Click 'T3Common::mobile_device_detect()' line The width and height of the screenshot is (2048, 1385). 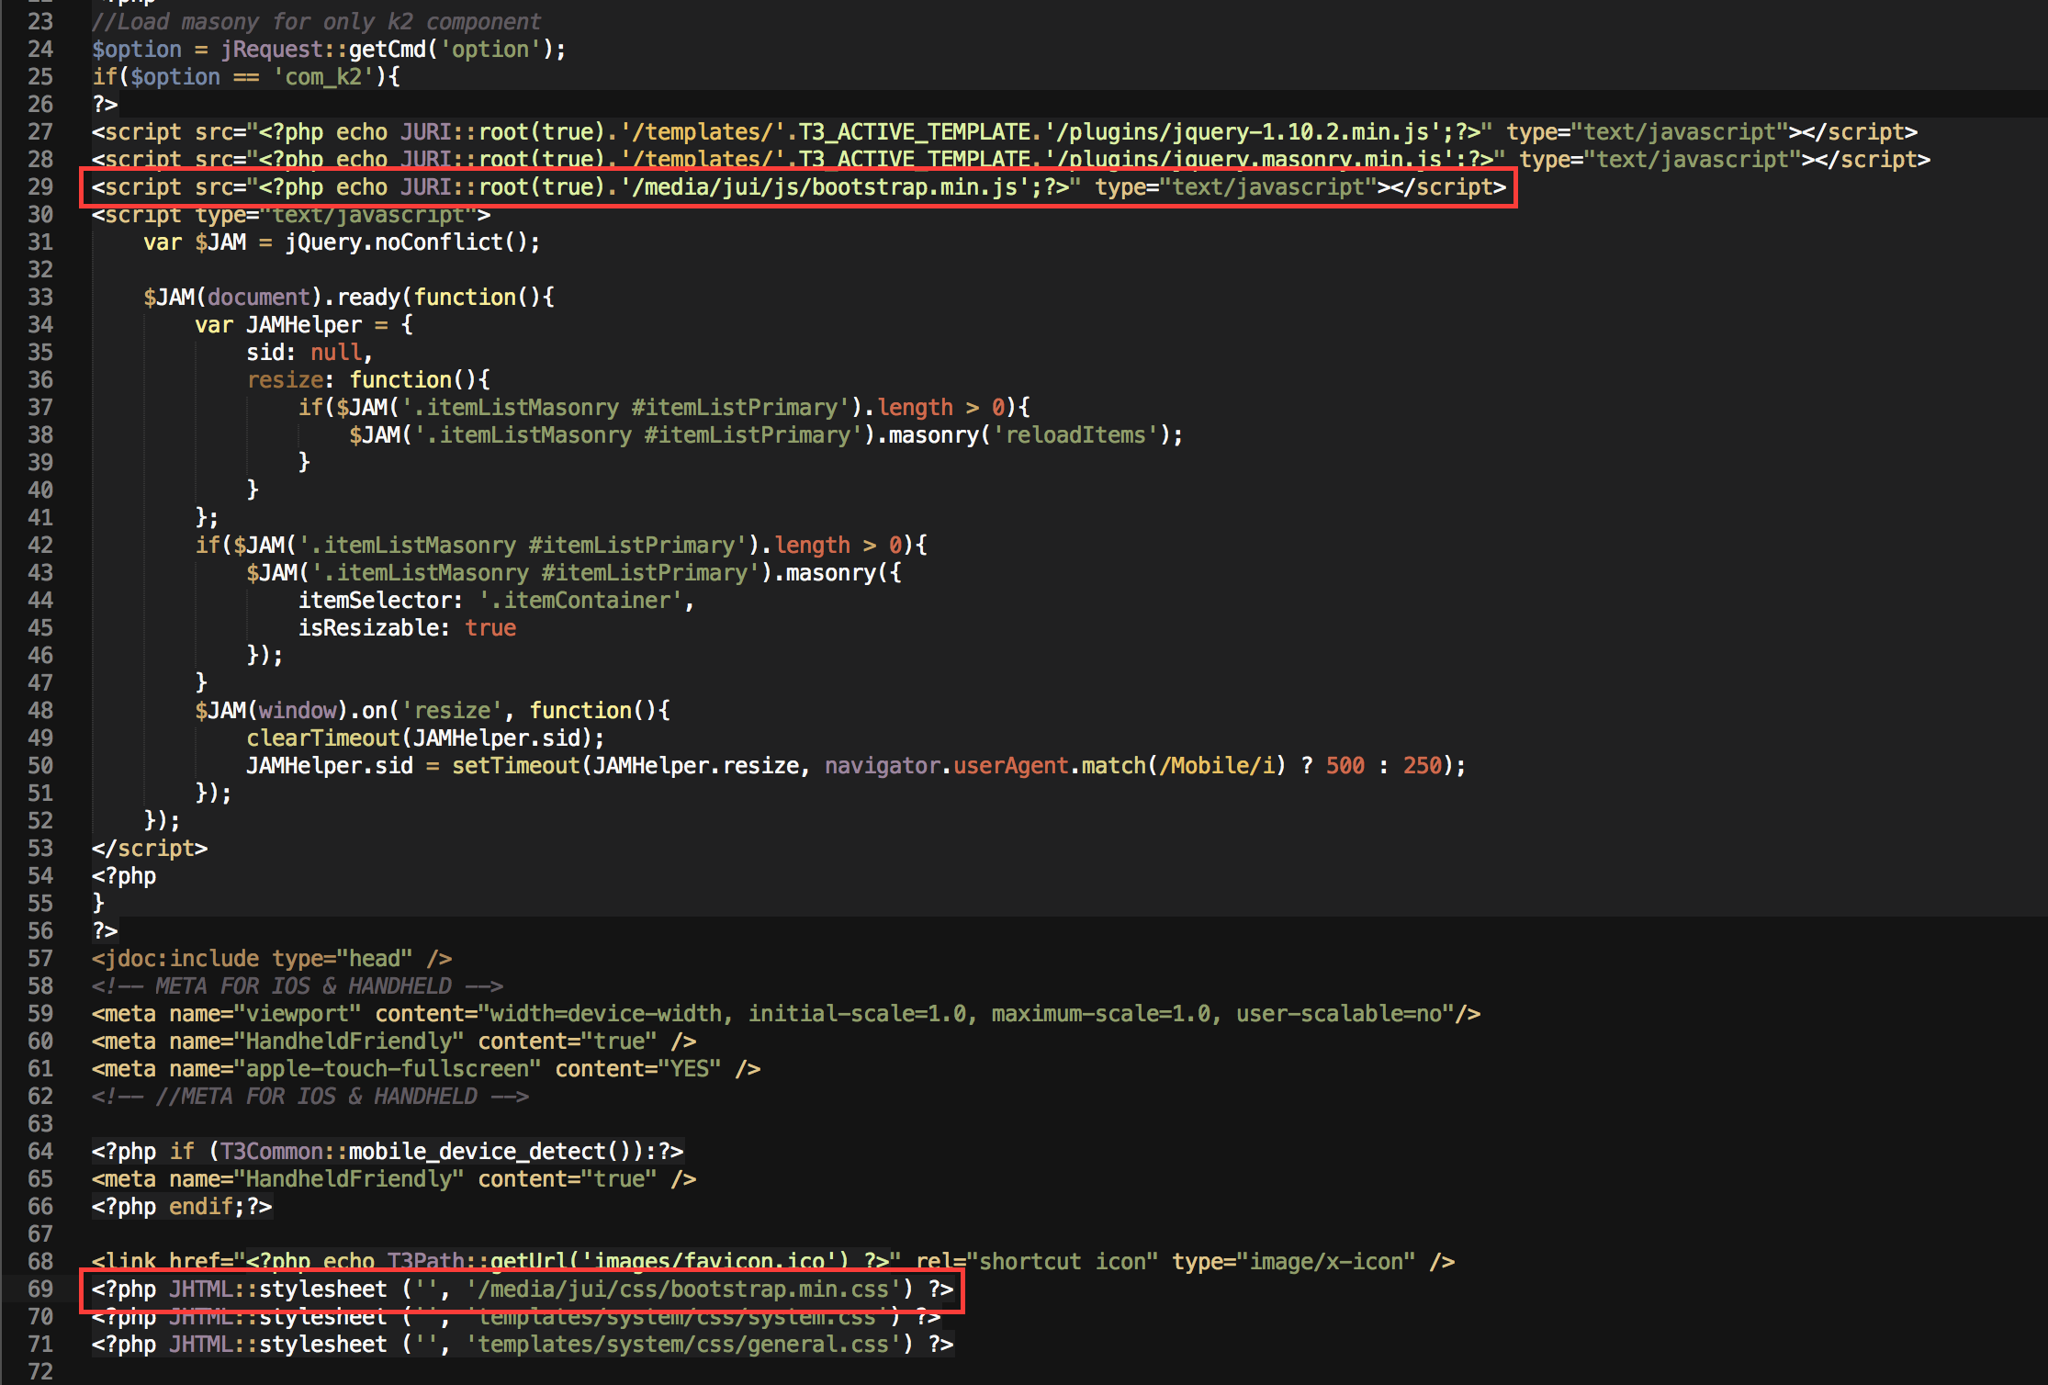(x=388, y=1152)
